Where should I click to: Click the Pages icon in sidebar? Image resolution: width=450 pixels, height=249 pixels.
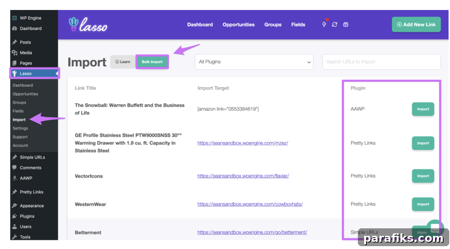[15, 63]
